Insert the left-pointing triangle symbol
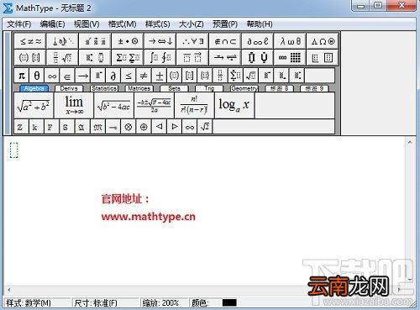 click(159, 127)
